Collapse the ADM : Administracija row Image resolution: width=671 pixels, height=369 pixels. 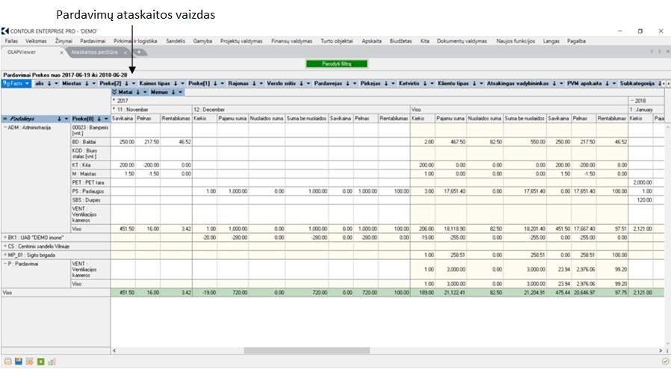click(5, 128)
